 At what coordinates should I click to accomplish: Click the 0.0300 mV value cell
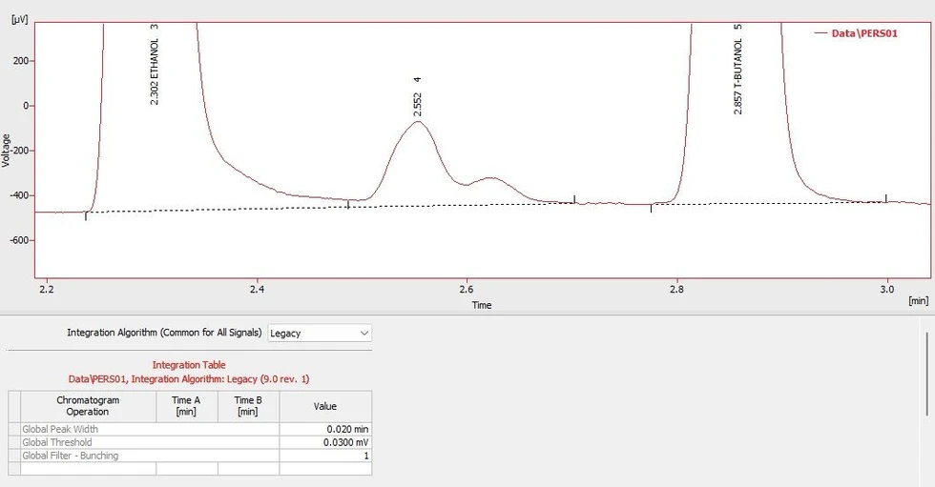(324, 442)
